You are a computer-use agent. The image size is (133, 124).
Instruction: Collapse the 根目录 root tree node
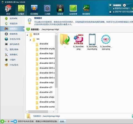27,35
